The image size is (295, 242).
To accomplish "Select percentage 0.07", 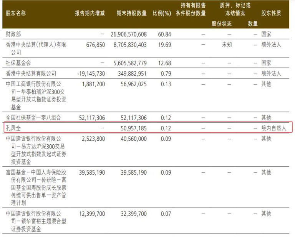I will (x=166, y=214).
